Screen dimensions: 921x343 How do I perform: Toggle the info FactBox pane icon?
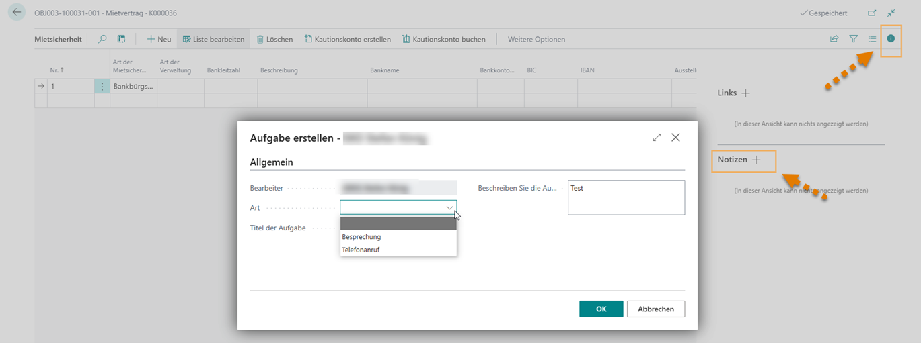point(891,39)
